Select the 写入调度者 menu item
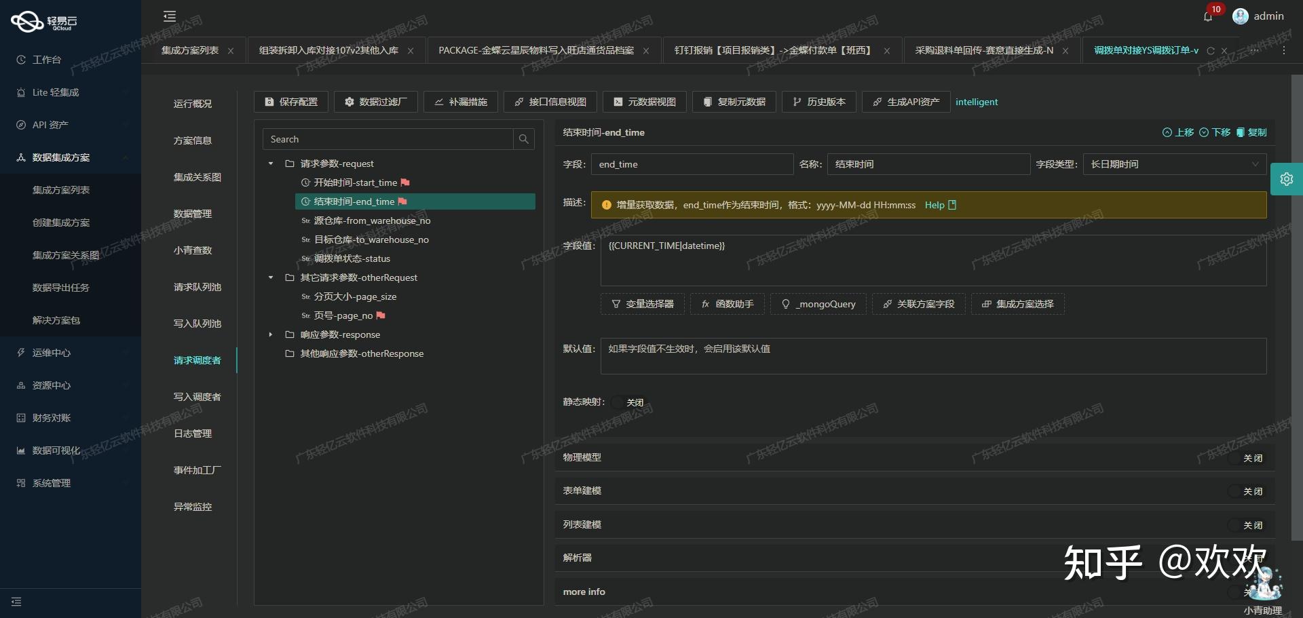This screenshot has width=1303, height=618. (x=197, y=397)
